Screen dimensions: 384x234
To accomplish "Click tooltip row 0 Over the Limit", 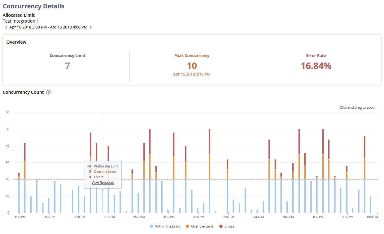I will (102, 171).
